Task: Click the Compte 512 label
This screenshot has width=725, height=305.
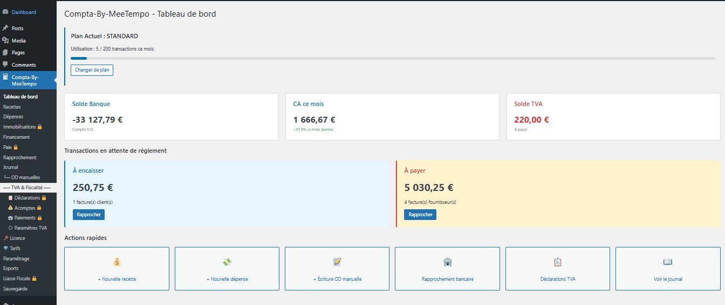Action: 83,130
